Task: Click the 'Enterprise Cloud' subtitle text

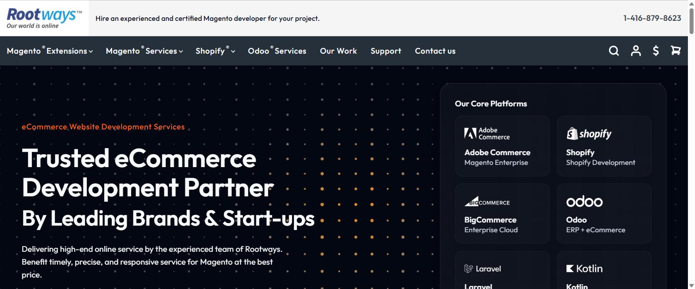Action: coord(491,230)
